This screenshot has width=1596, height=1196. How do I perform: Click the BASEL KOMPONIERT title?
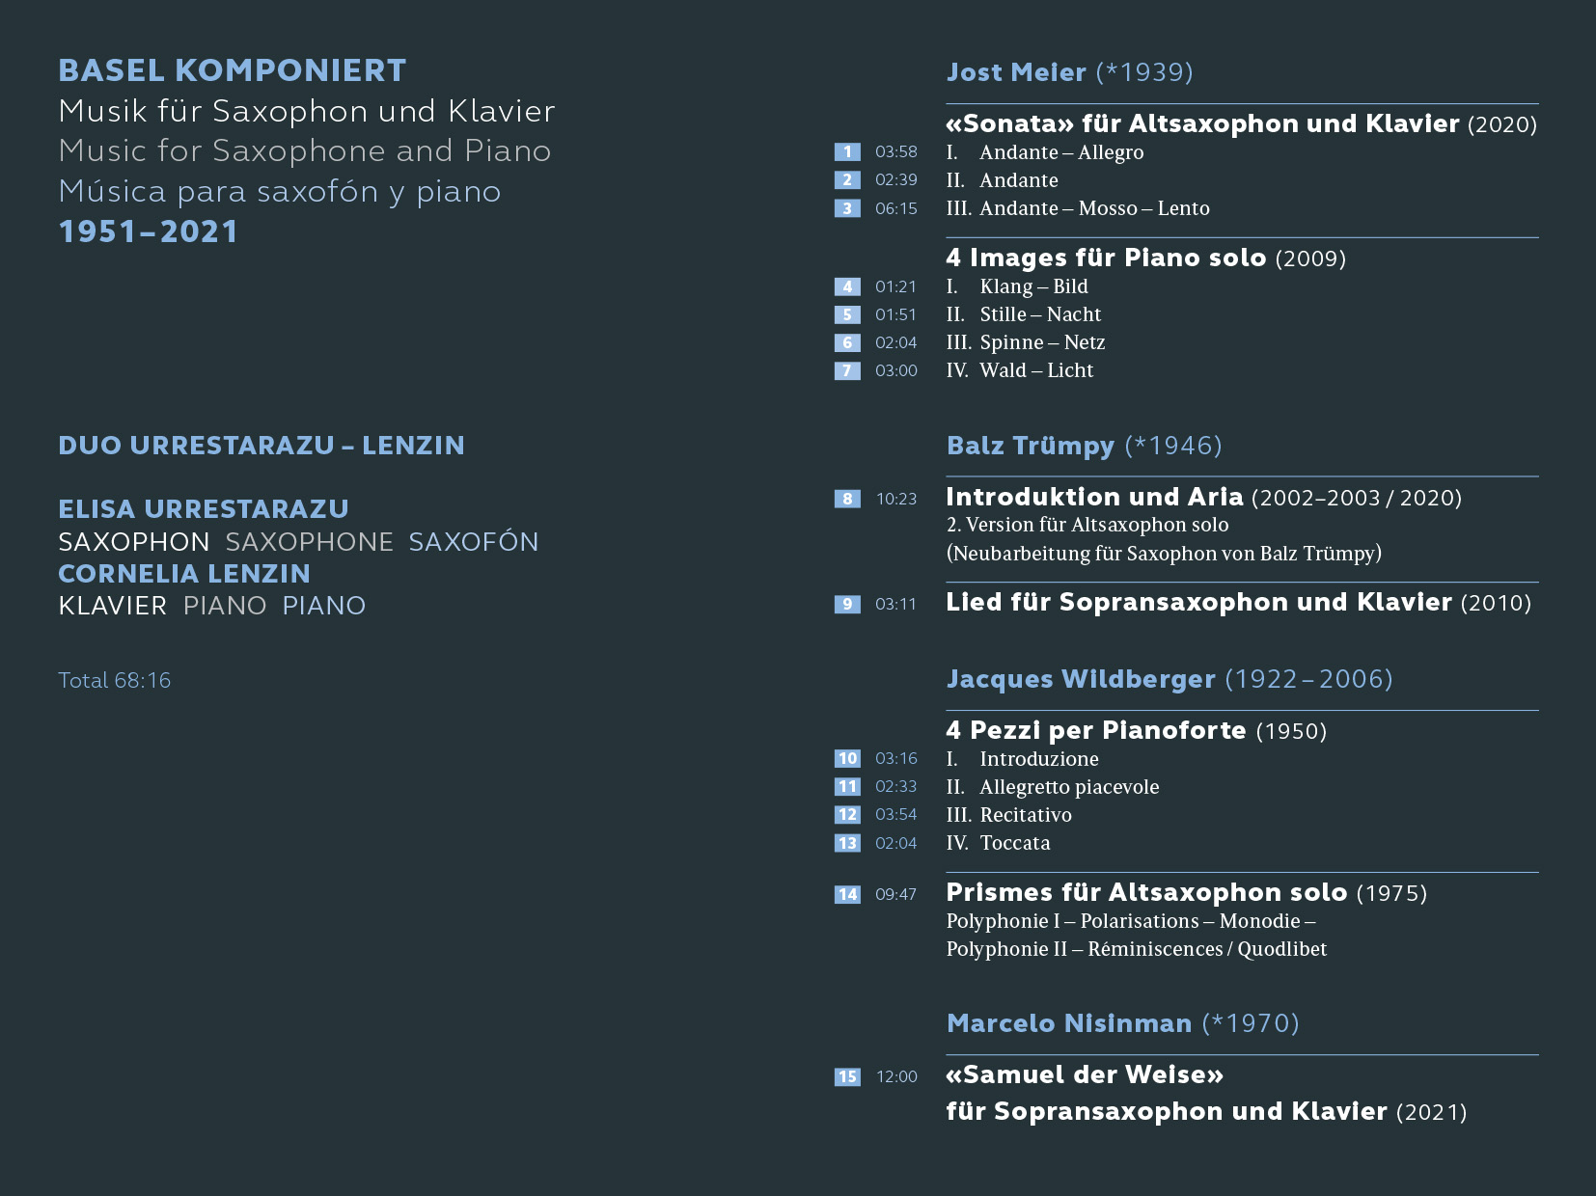[233, 70]
